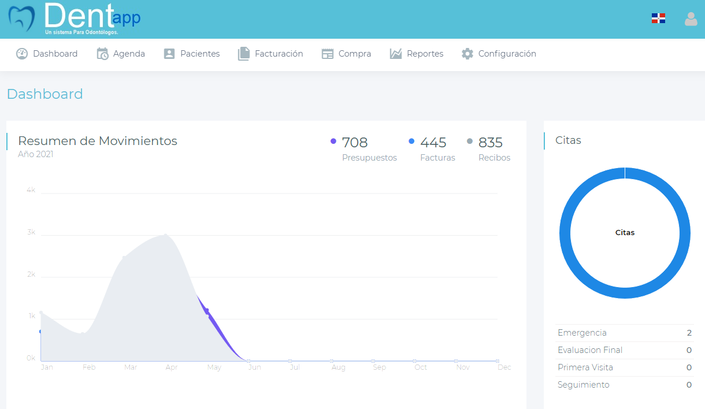Click the Configuración gear icon
Image resolution: width=705 pixels, height=409 pixels.
(x=467, y=54)
